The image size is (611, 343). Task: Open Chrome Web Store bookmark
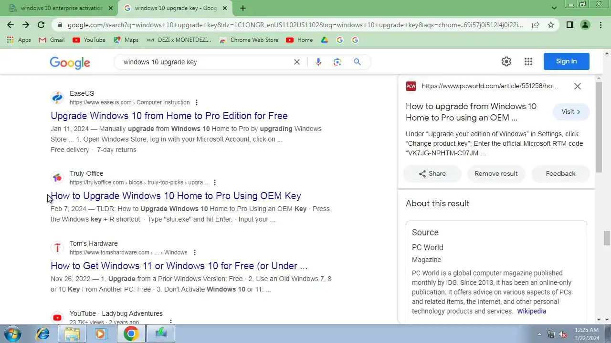point(249,40)
